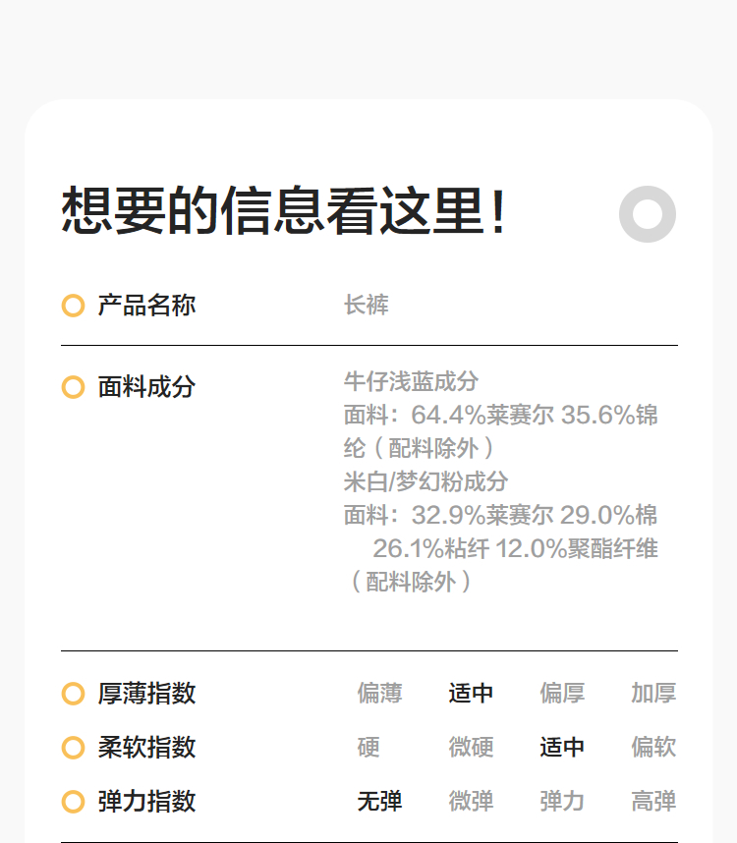Choose 偏厚 thickness level
The height and width of the screenshot is (843, 737).
[x=562, y=694]
